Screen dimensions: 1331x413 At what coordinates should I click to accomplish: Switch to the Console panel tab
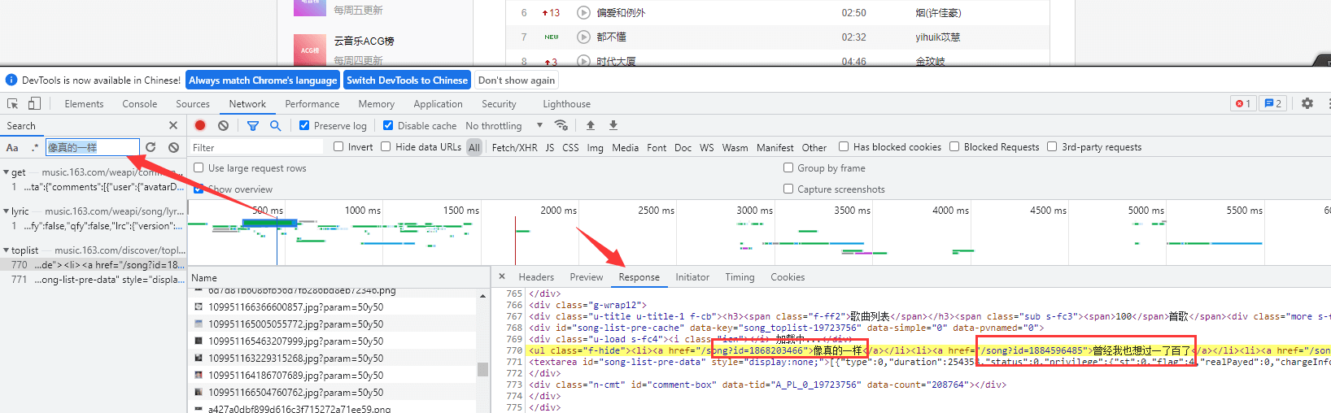coord(140,104)
